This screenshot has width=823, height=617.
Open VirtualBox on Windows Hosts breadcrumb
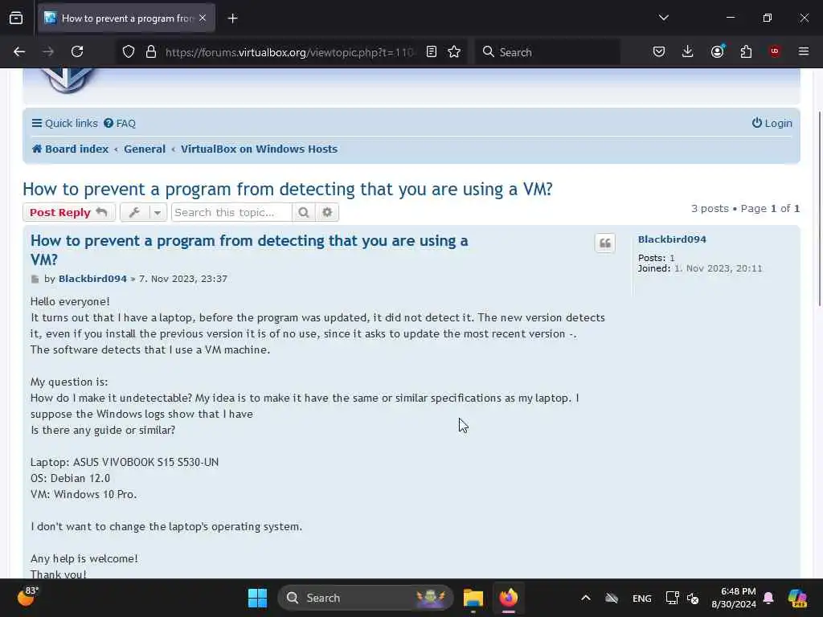(x=259, y=149)
